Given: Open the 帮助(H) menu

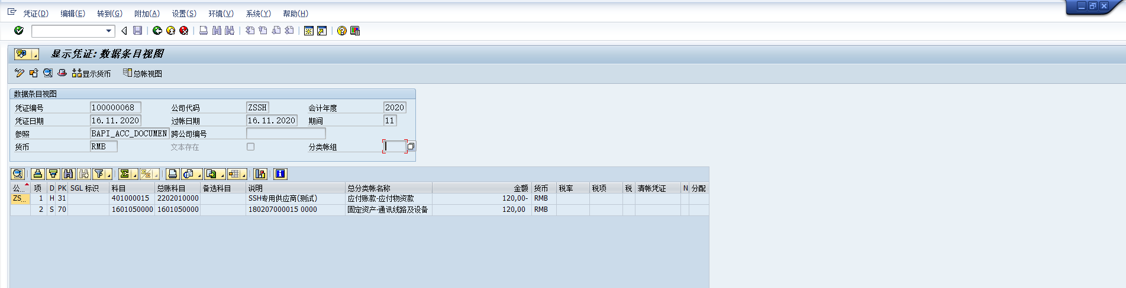Looking at the screenshot, I should point(295,14).
